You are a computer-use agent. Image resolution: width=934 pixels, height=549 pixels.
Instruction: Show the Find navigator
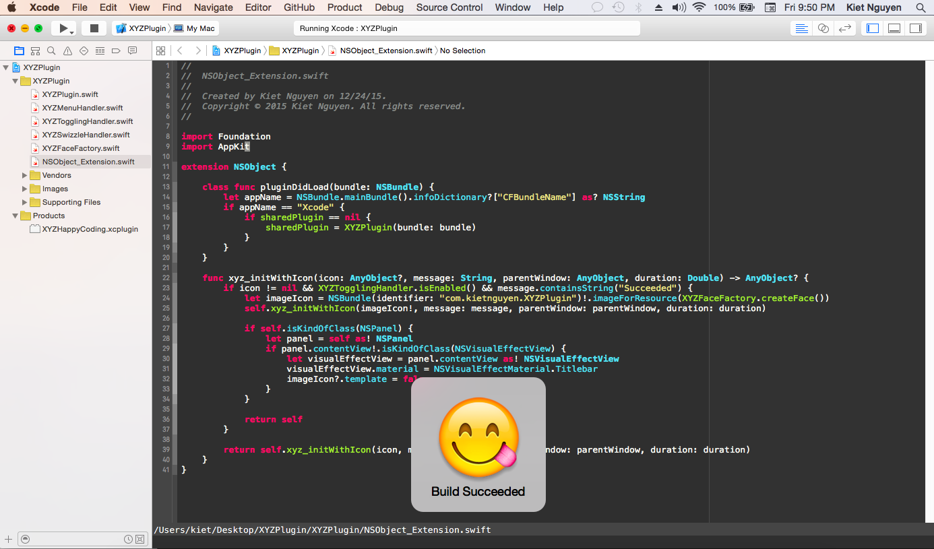pos(51,51)
